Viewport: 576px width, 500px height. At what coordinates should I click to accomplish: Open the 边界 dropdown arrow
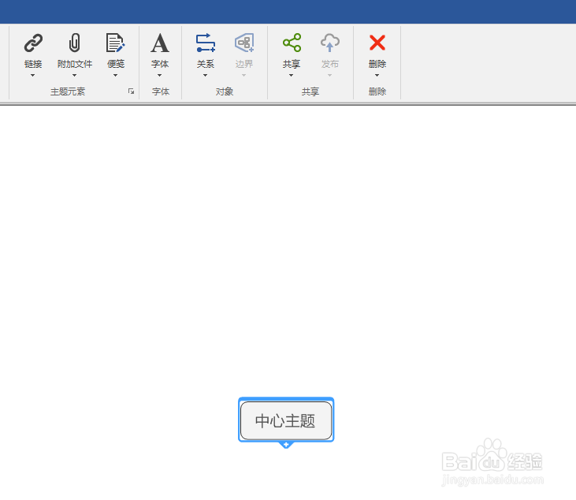(x=244, y=76)
